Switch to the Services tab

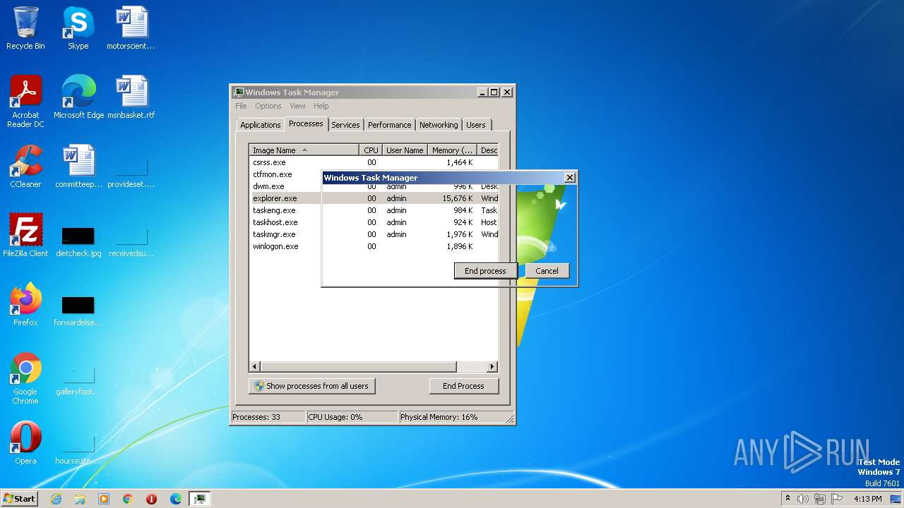point(345,125)
